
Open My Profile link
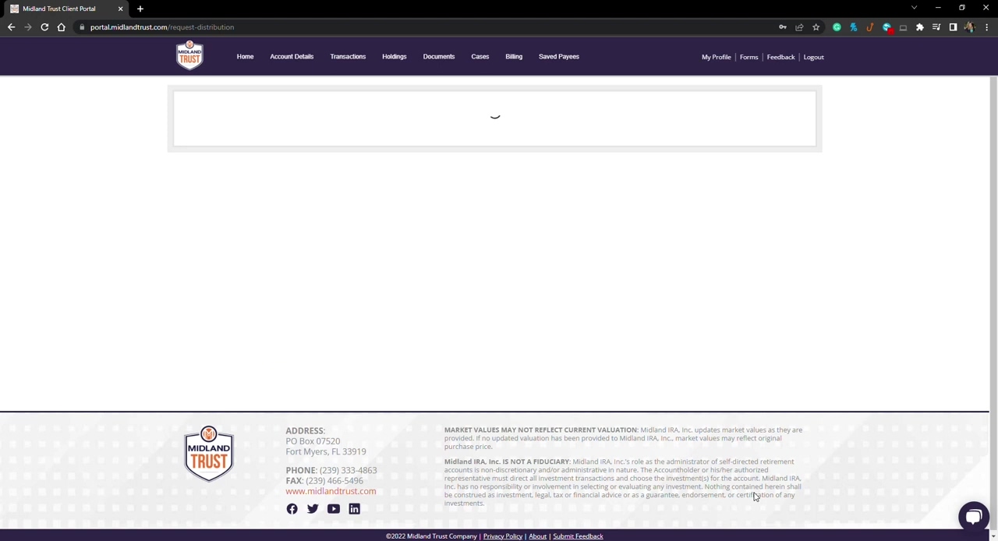tap(716, 57)
